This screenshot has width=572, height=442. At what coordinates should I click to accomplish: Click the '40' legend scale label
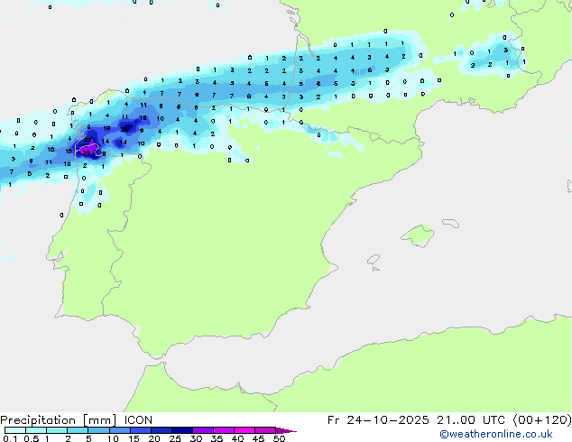click(237, 438)
